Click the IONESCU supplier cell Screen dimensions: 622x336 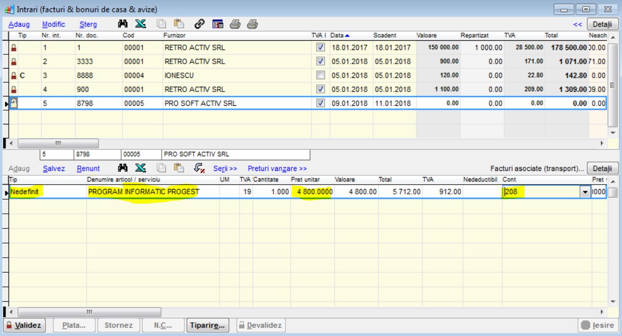pos(237,76)
